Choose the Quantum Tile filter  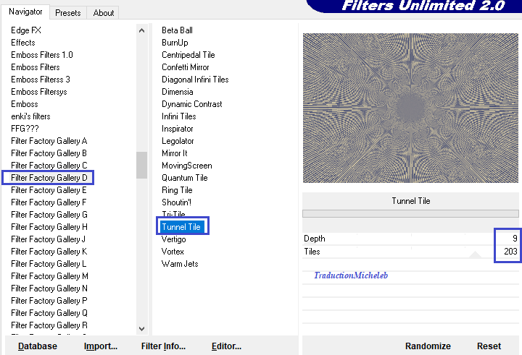[x=184, y=178]
